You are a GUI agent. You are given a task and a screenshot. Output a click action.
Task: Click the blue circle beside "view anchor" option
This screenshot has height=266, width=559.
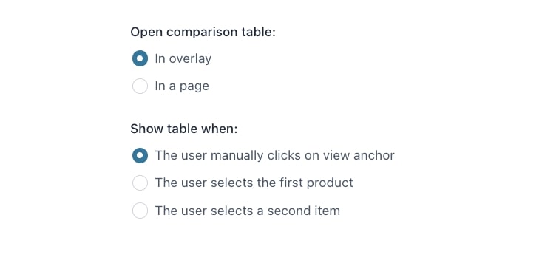pyautogui.click(x=140, y=156)
